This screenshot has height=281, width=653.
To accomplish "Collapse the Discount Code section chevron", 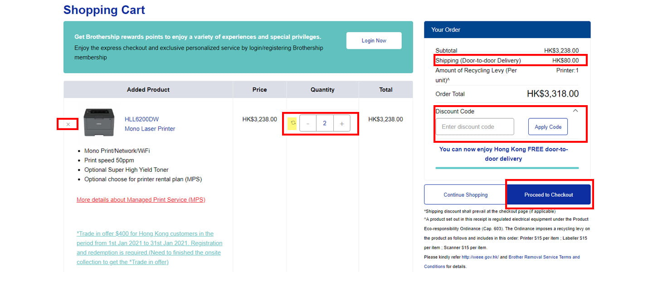I will (x=575, y=111).
